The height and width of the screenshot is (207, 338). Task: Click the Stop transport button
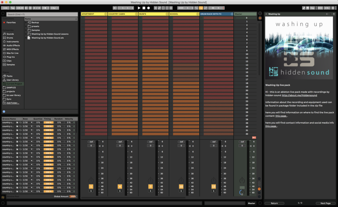click(x=144, y=8)
